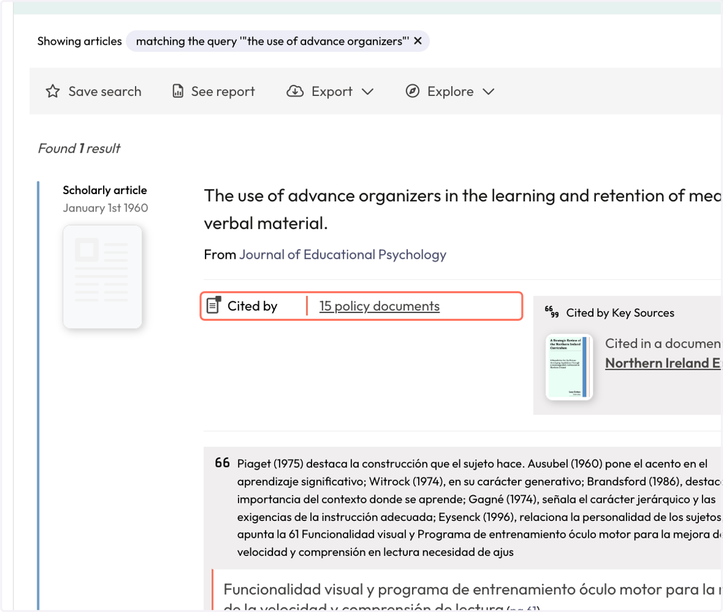Screen dimensions: 723x612
Task: Expand the Explore dropdown chevron
Action: pyautogui.click(x=489, y=92)
